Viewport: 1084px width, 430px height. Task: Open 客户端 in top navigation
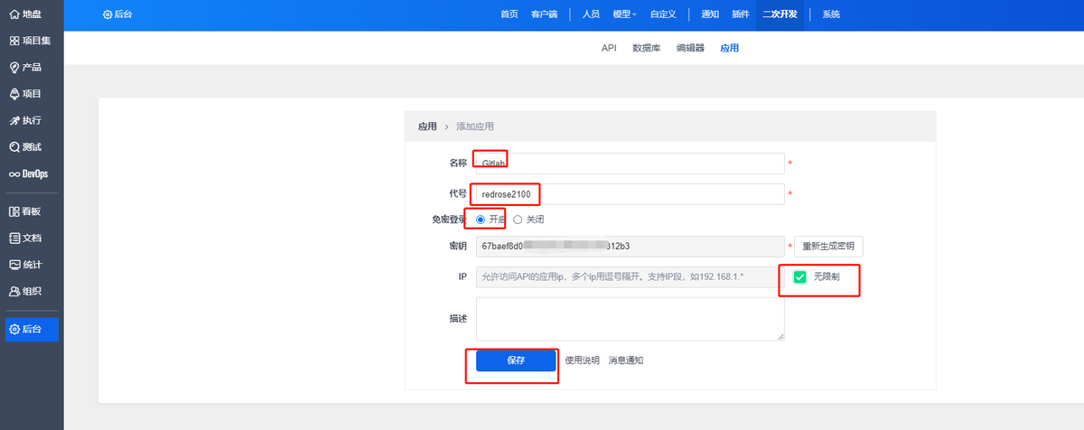coord(545,14)
